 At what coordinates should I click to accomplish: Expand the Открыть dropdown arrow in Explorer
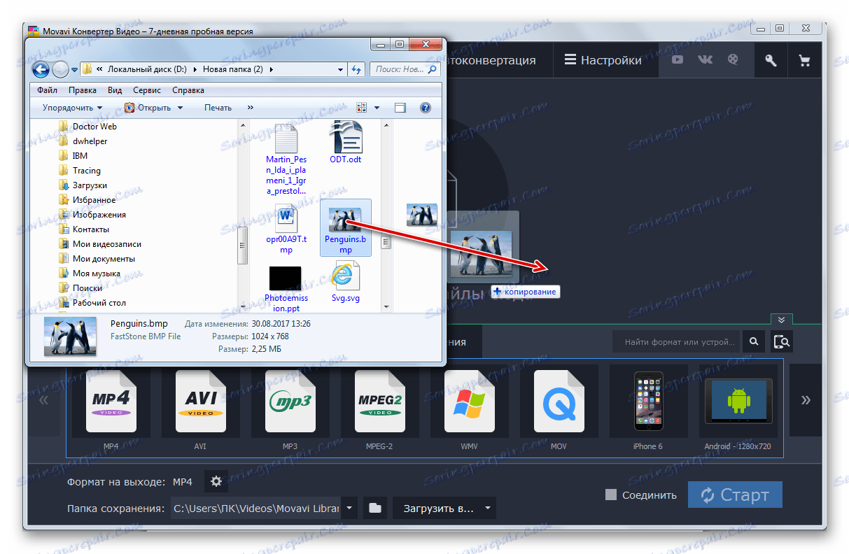pos(180,108)
